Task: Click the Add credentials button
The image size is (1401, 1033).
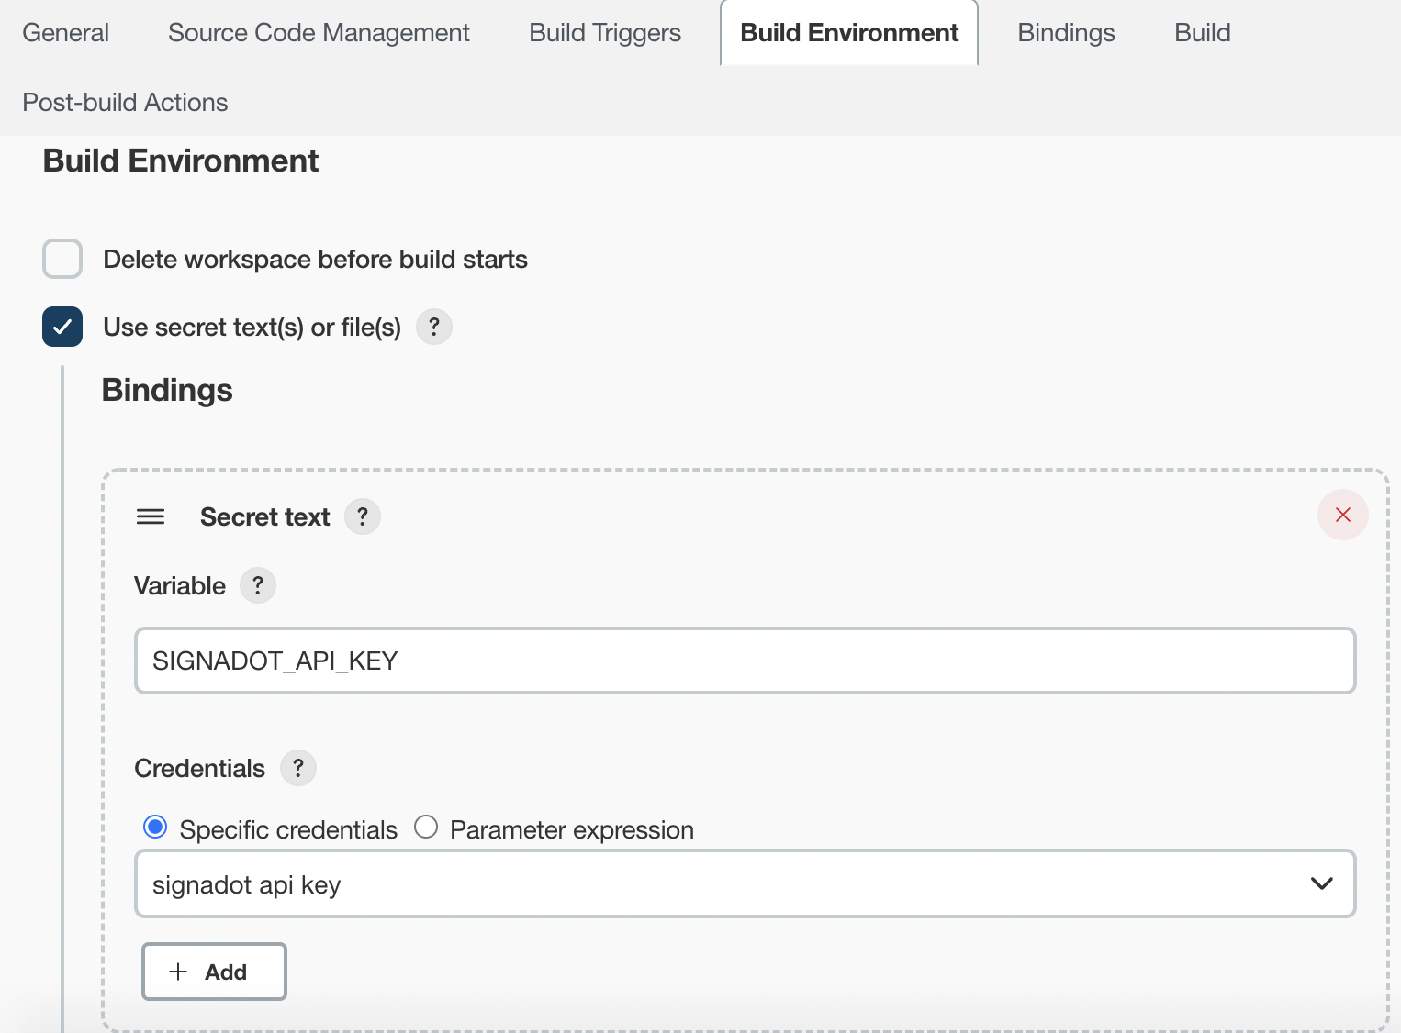Action: 214,972
